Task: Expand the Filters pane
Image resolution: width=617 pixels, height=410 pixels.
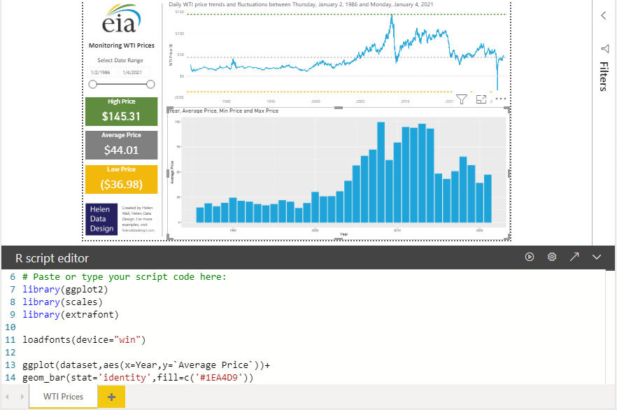Action: (604, 77)
